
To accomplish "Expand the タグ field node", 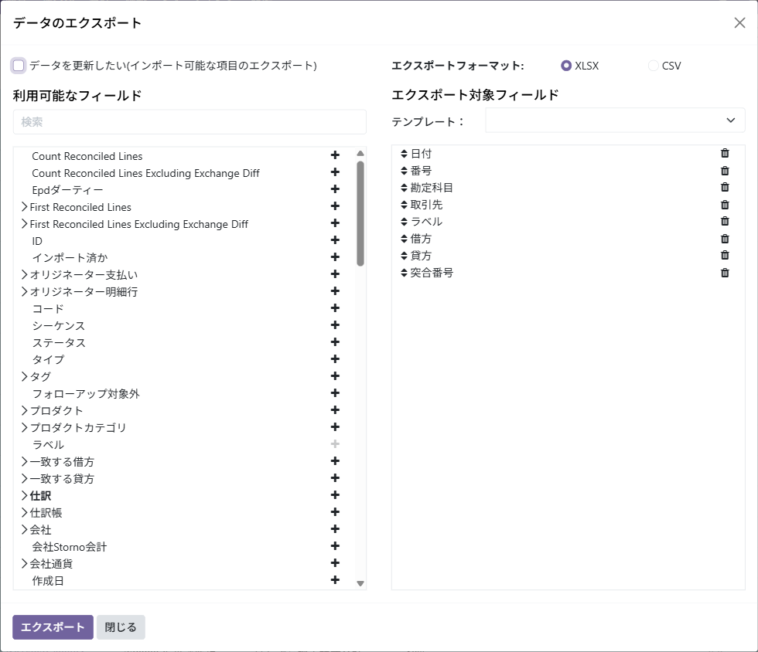I will [24, 376].
